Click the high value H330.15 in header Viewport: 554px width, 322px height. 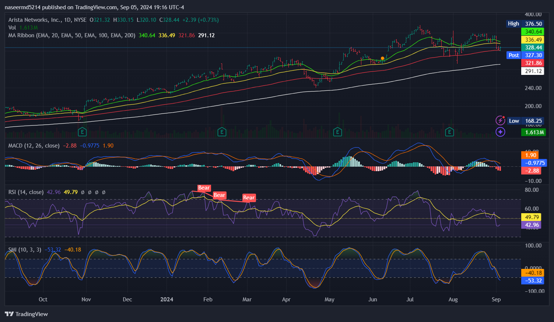click(x=123, y=20)
